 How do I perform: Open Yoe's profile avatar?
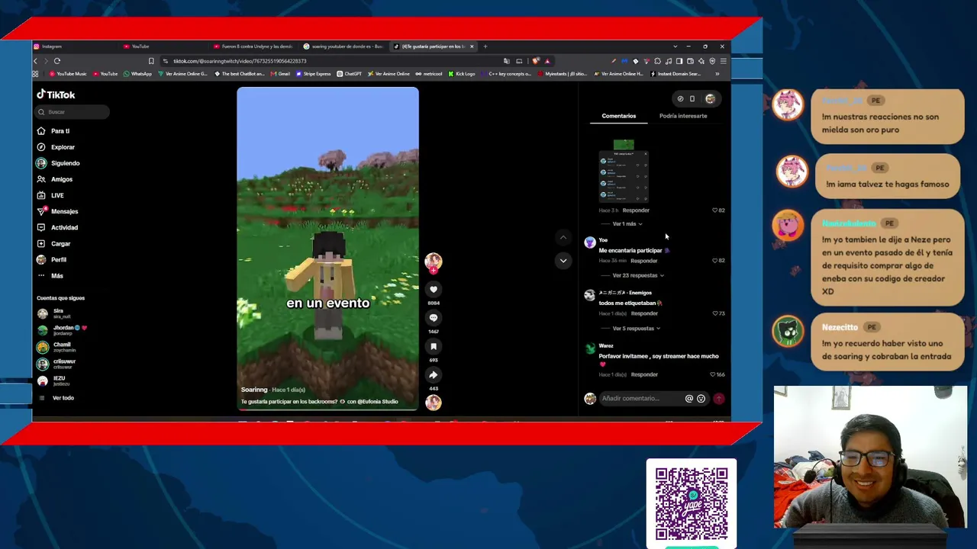click(x=590, y=242)
